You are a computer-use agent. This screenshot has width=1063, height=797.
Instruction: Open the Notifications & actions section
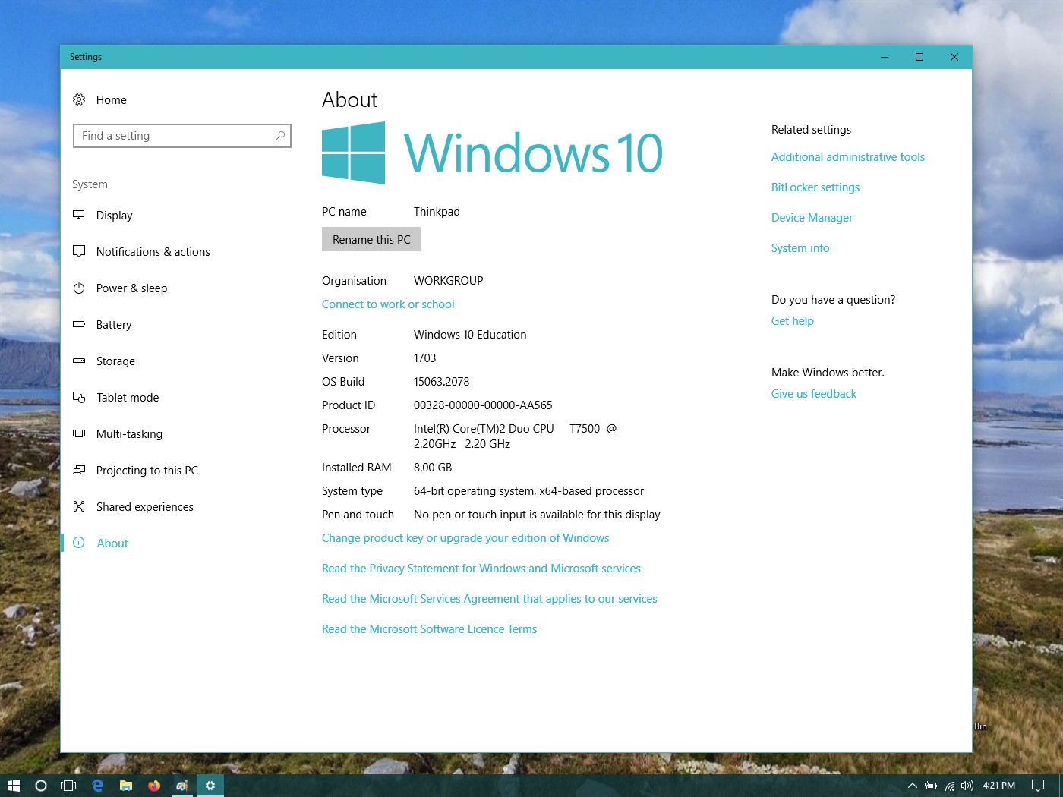(x=153, y=252)
